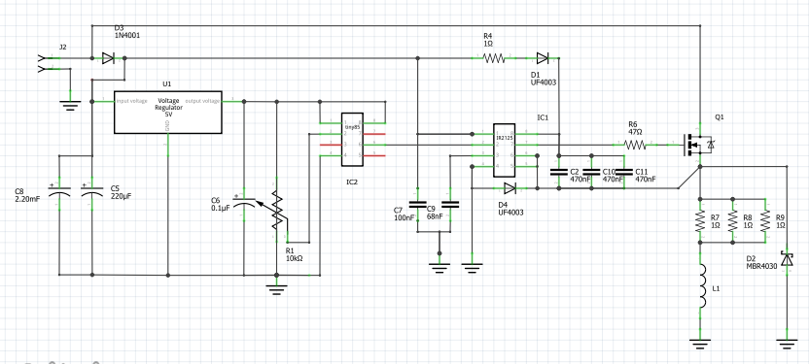Image resolution: width=809 pixels, height=364 pixels.
Task: Select the C5 220µF capacitor
Action: pos(92,191)
